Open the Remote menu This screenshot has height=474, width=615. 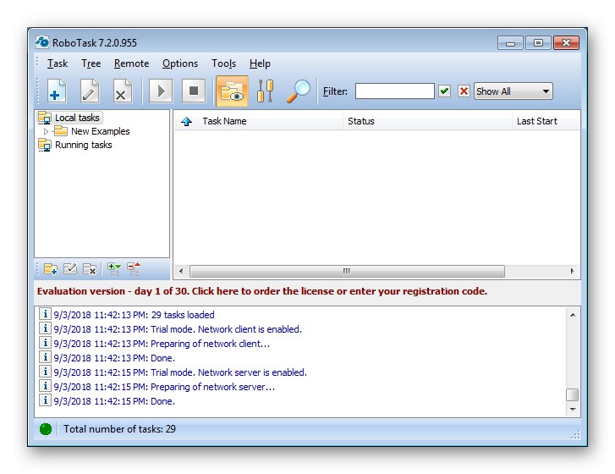(131, 63)
